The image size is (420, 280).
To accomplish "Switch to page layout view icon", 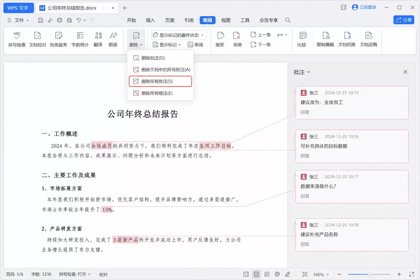I will (x=256, y=274).
